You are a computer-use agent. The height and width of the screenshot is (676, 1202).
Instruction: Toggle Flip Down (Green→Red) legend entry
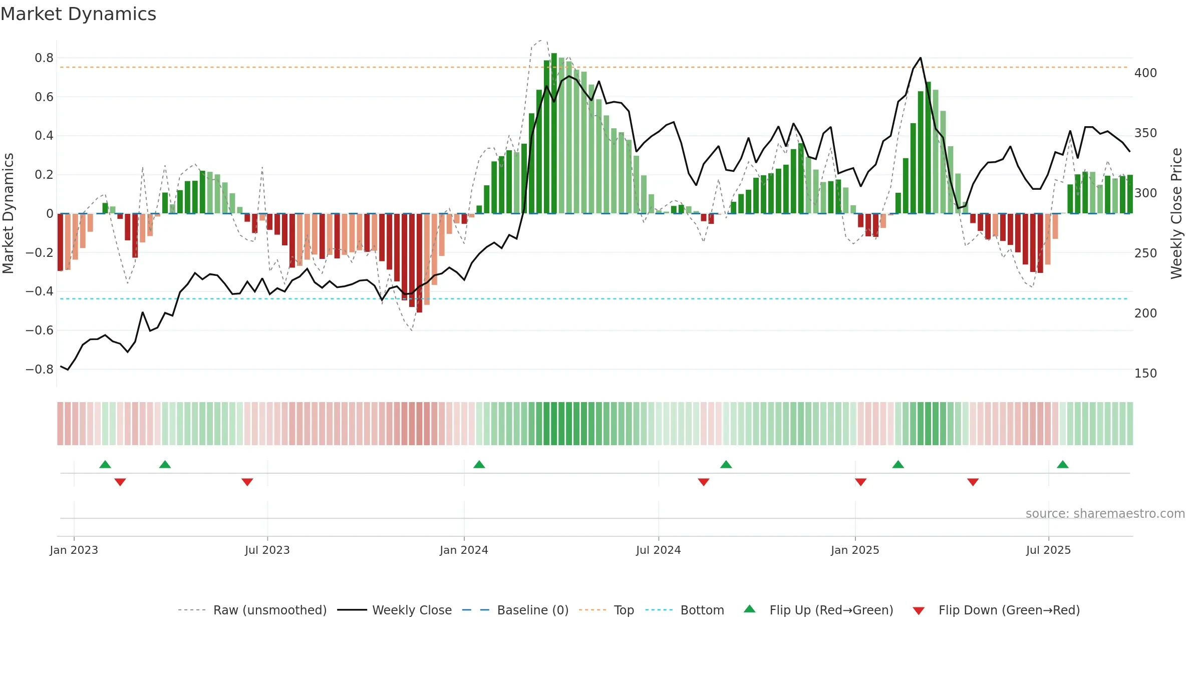click(x=996, y=610)
